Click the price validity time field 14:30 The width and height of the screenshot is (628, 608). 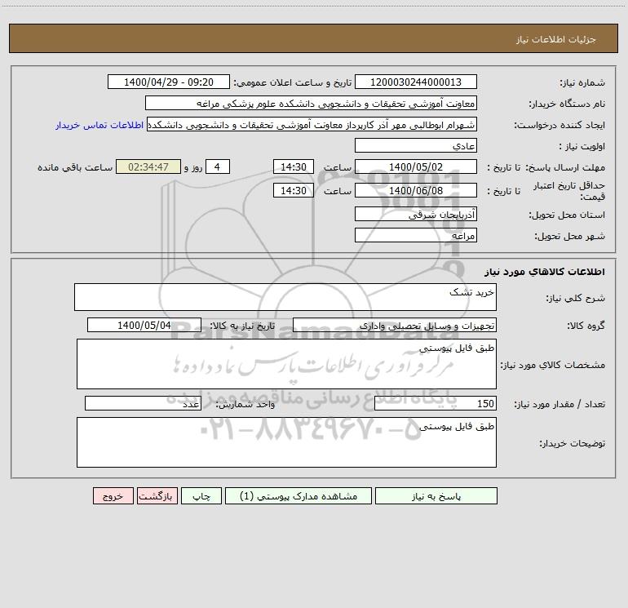(x=293, y=190)
